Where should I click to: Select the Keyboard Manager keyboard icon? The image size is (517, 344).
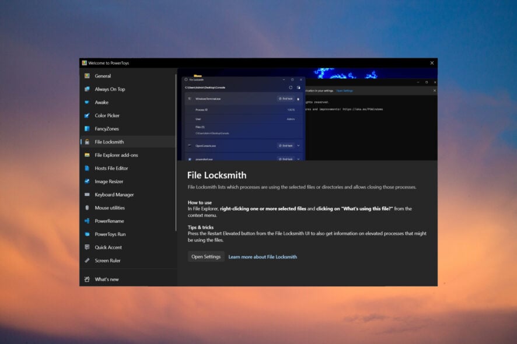click(87, 194)
